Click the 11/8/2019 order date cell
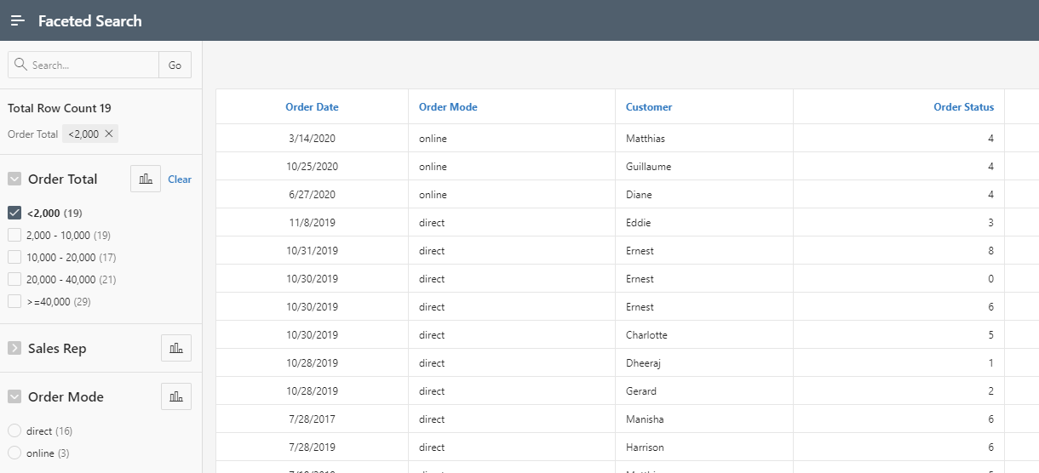The height and width of the screenshot is (473, 1039). coord(312,222)
